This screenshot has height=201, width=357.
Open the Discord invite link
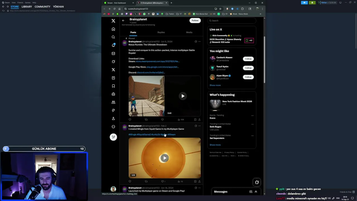tap(151, 73)
